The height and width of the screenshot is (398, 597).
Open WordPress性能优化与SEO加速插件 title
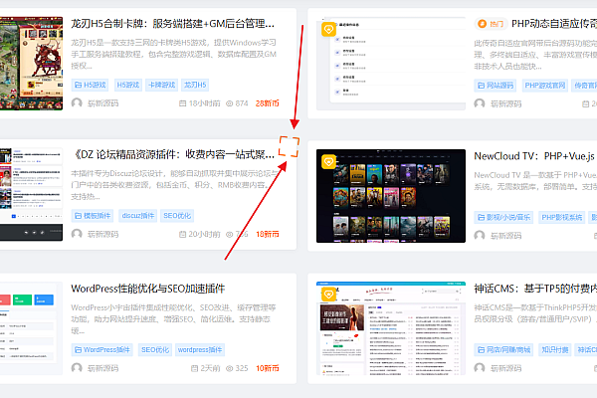(x=147, y=289)
